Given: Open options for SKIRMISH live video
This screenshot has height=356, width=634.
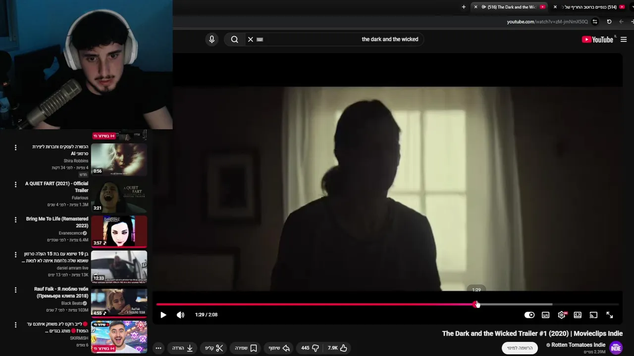Looking at the screenshot, I should (15, 325).
